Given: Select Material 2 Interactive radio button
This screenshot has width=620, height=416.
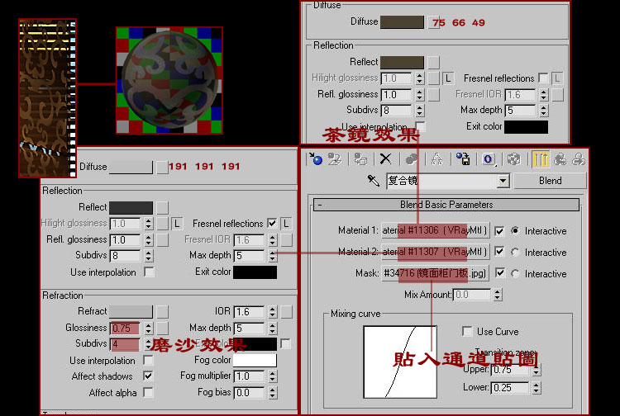Looking at the screenshot, I should (x=515, y=252).
